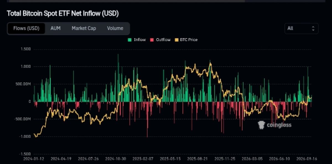Click the red Outflow legend swatch
332x164 pixels.
(x=152, y=40)
